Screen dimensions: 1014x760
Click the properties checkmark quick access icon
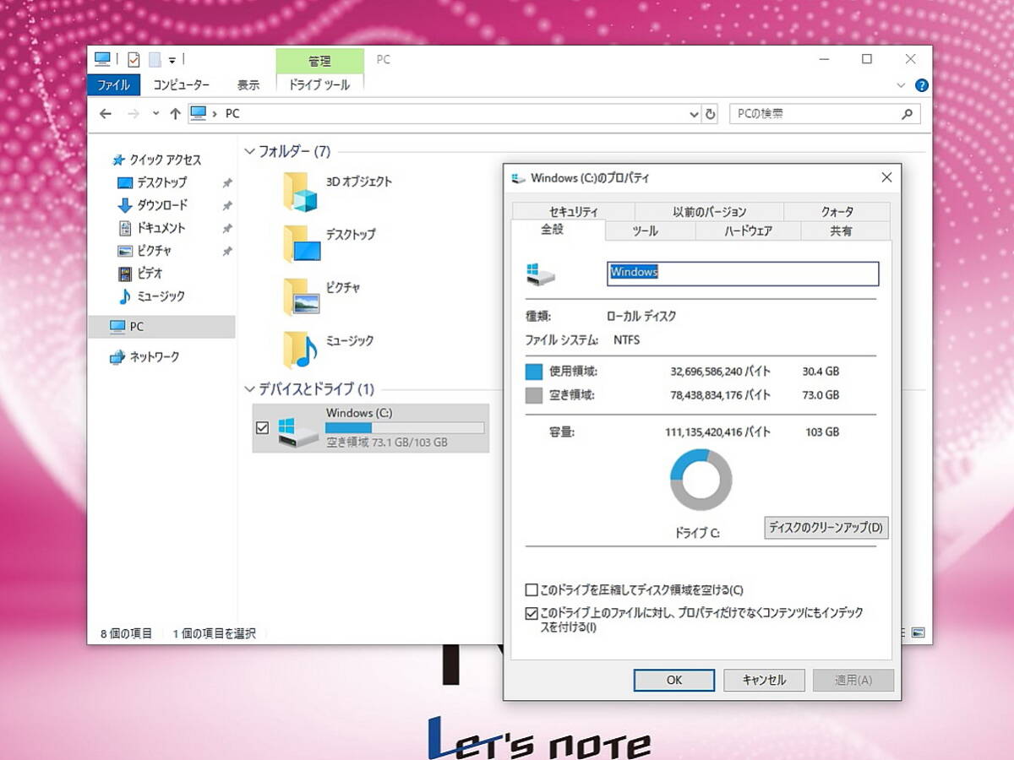point(133,59)
